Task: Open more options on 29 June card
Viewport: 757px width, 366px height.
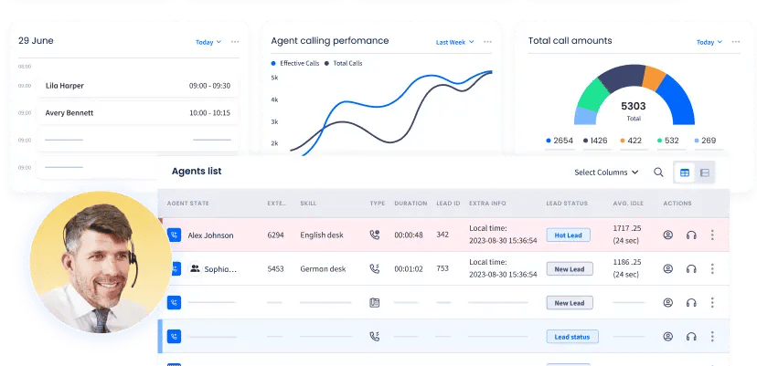Action: click(x=235, y=42)
